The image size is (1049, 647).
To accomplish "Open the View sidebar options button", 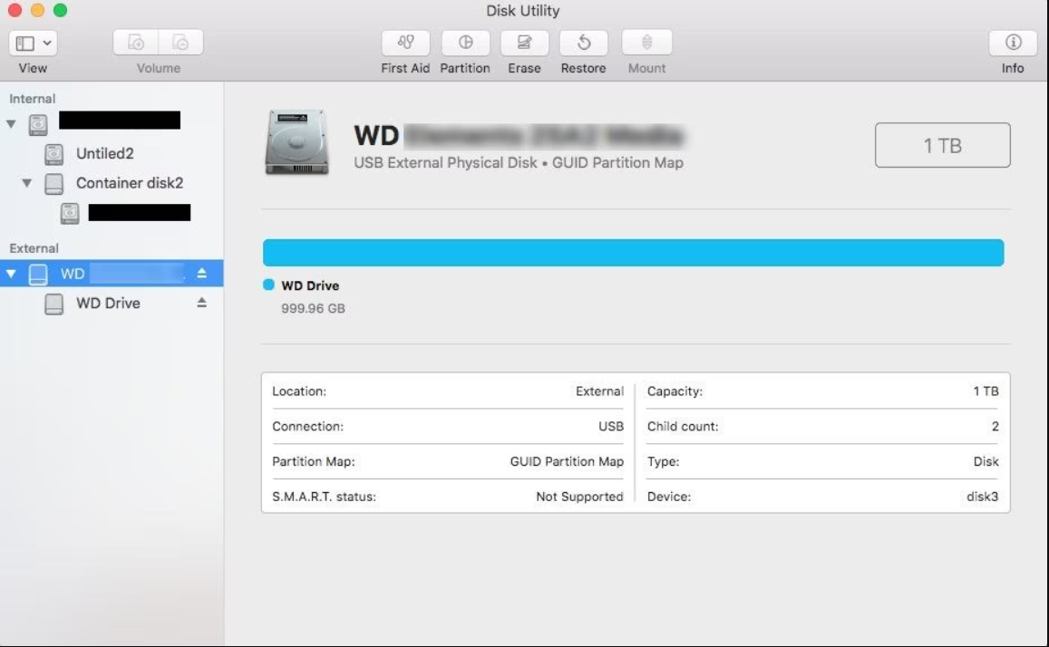I will click(x=33, y=43).
